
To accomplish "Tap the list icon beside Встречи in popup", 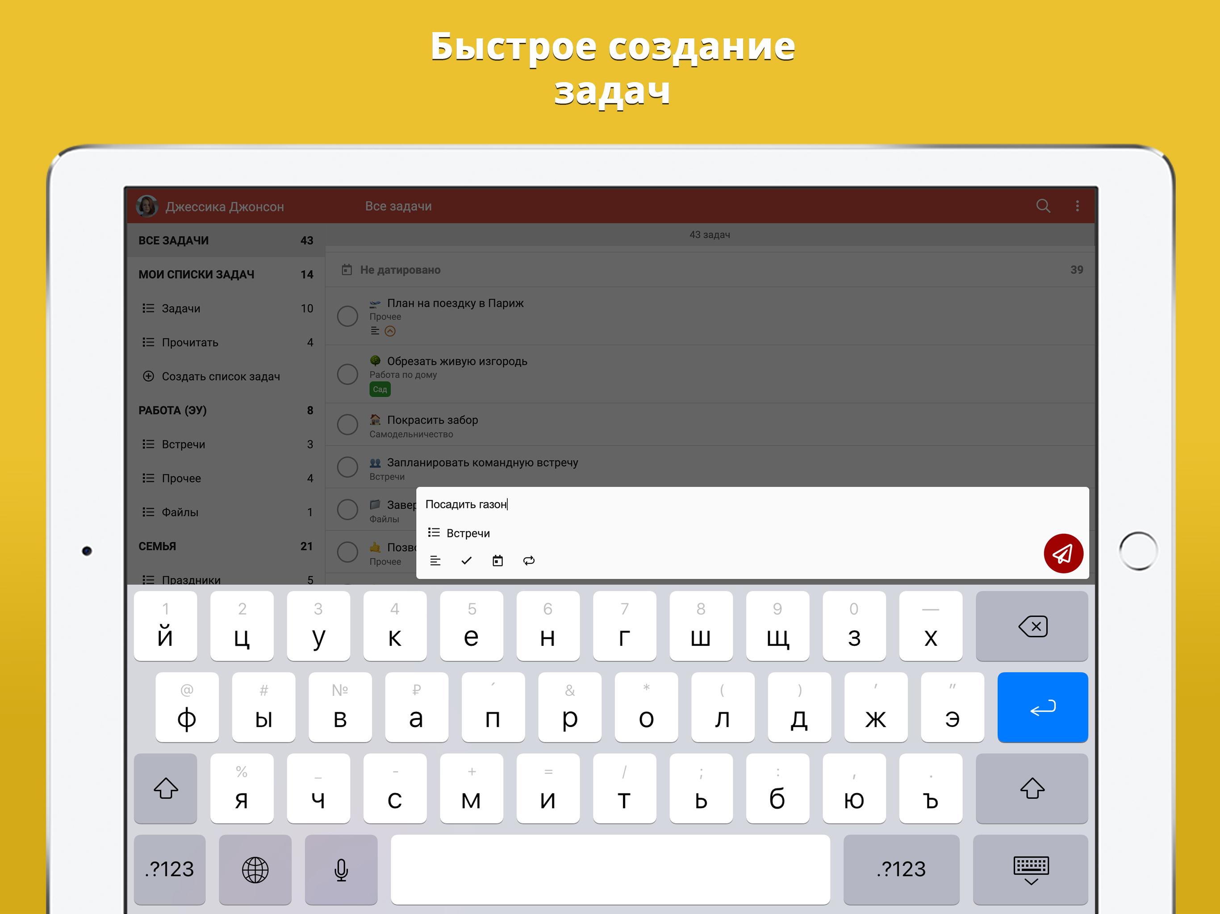I will 434,532.
